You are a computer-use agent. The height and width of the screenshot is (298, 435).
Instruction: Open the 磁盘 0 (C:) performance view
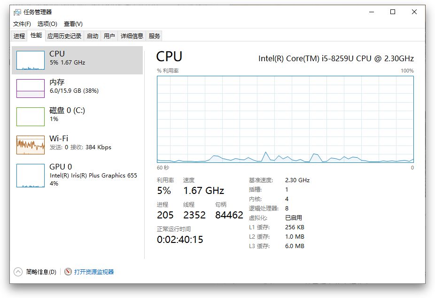click(x=68, y=114)
